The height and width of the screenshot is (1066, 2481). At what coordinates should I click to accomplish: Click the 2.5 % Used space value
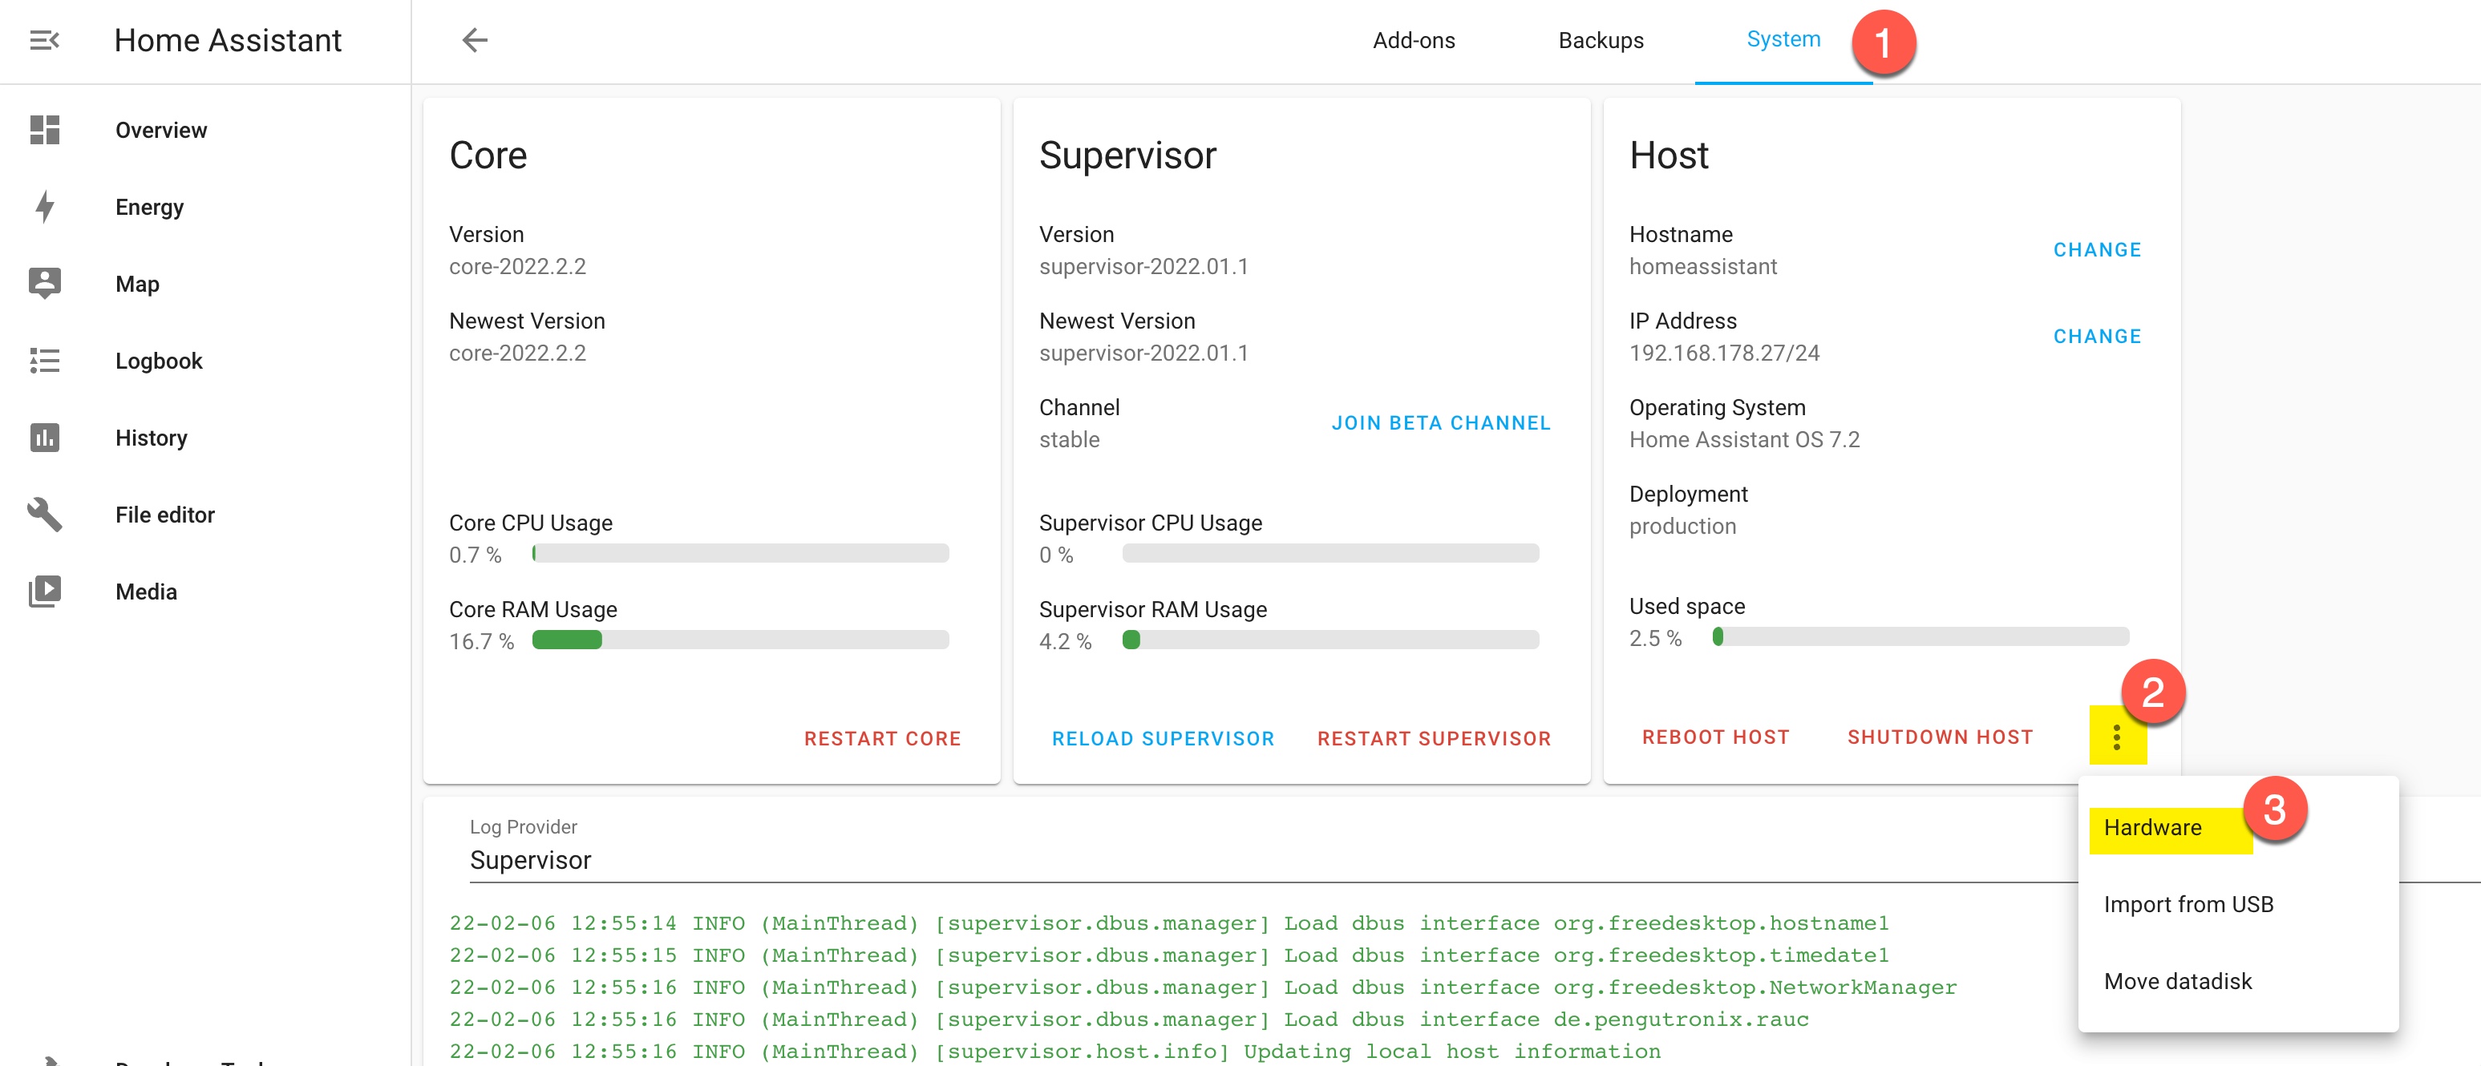point(1656,639)
